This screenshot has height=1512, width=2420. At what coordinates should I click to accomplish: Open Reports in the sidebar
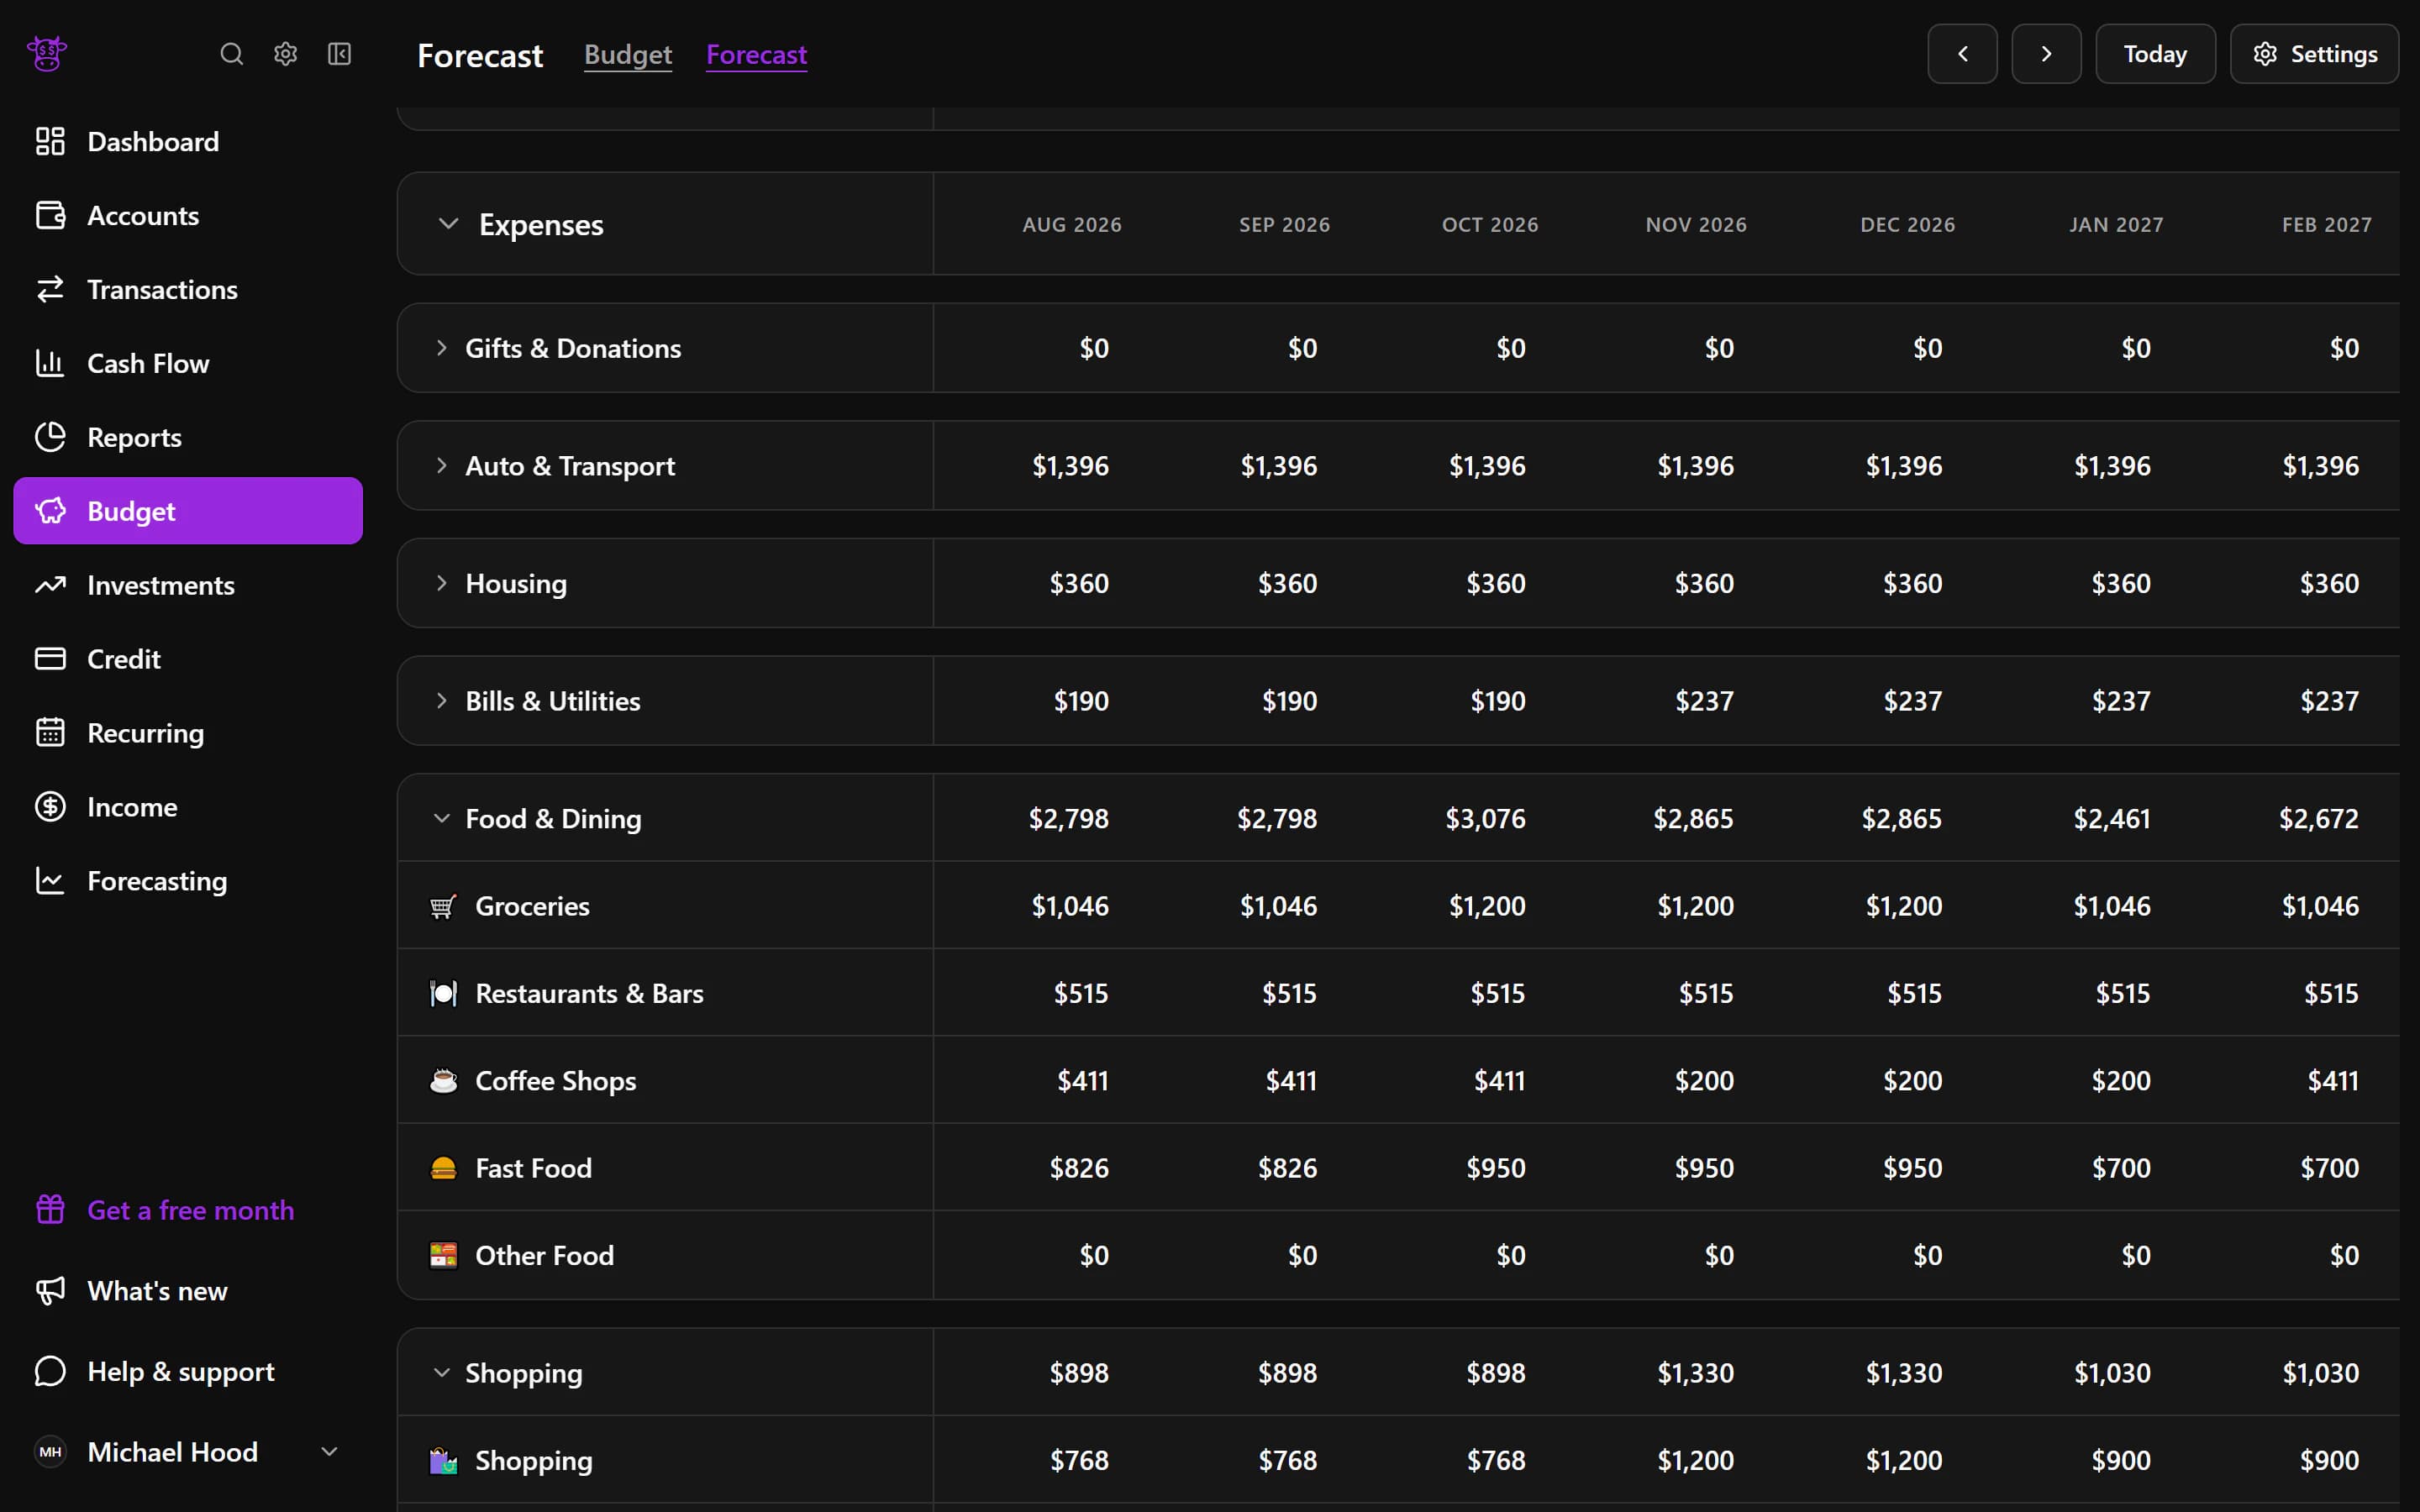188,437
